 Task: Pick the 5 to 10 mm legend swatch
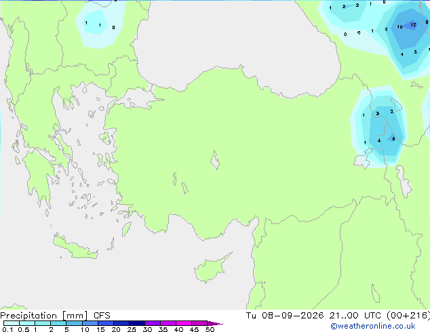74,323
